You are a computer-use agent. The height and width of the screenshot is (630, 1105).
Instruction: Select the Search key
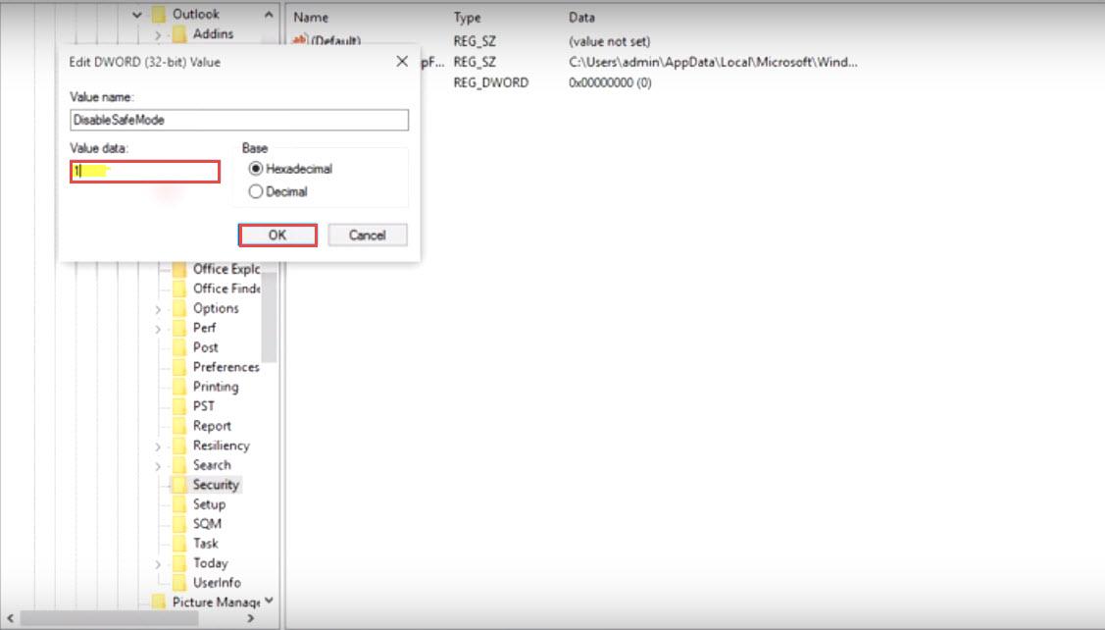pyautogui.click(x=212, y=465)
